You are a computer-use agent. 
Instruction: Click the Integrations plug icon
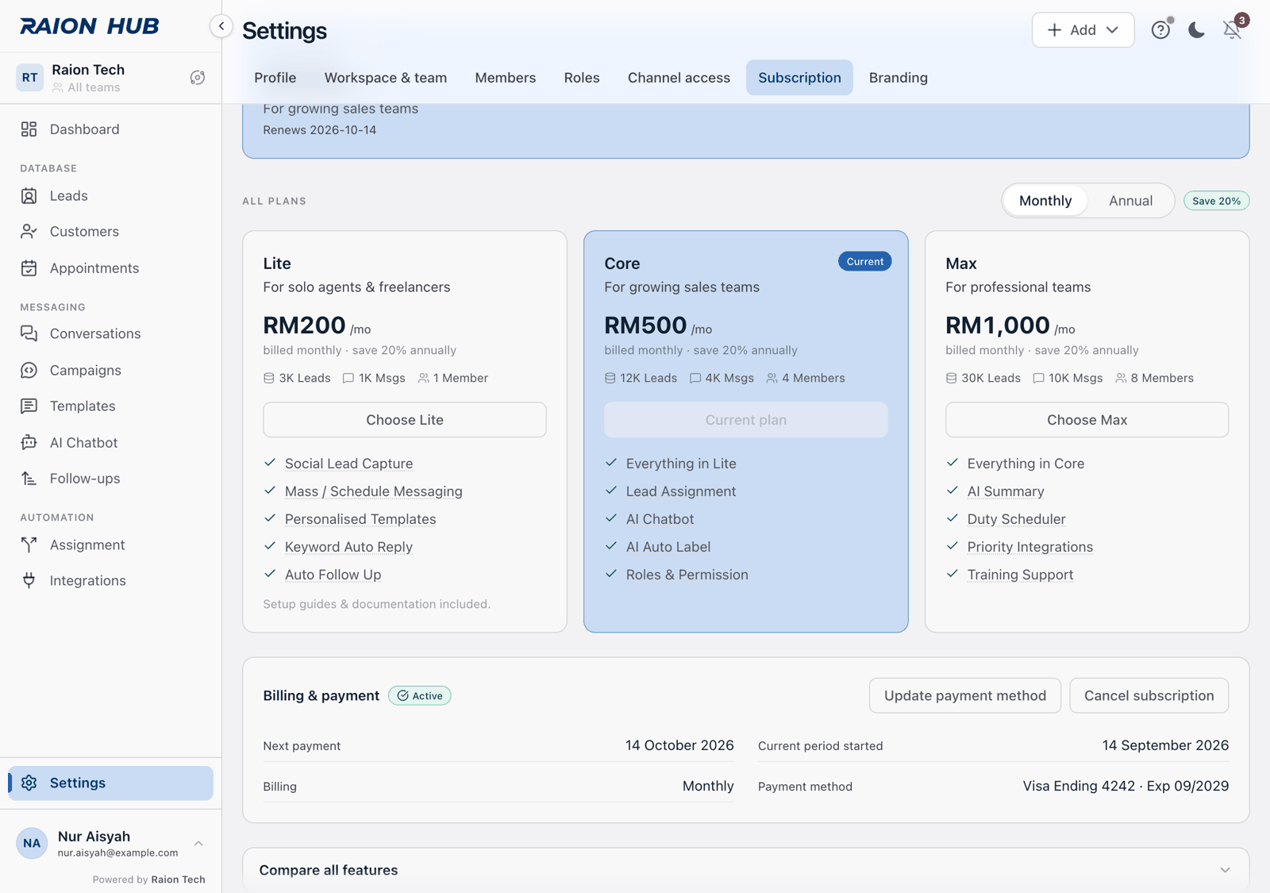click(x=29, y=580)
